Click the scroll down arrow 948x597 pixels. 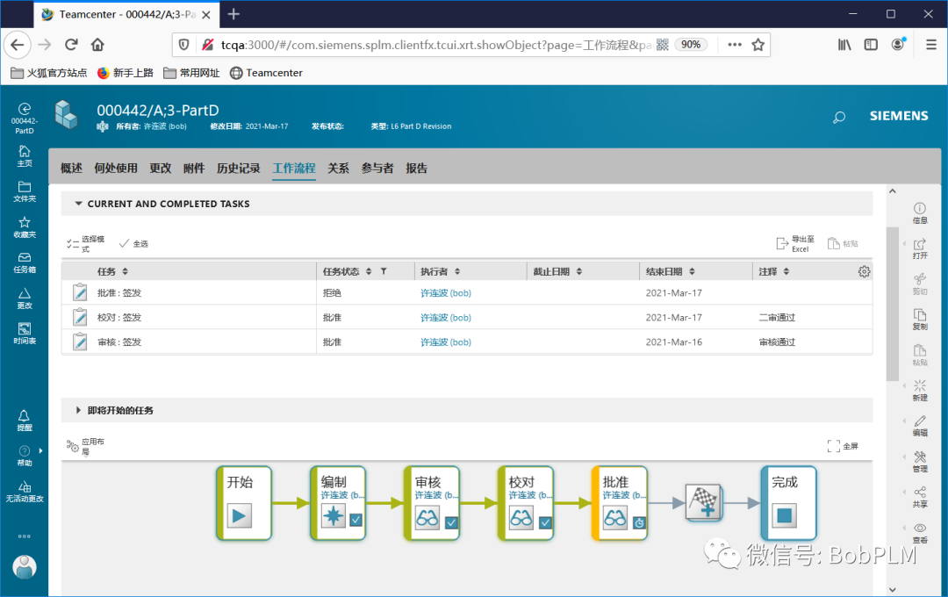pos(893,589)
